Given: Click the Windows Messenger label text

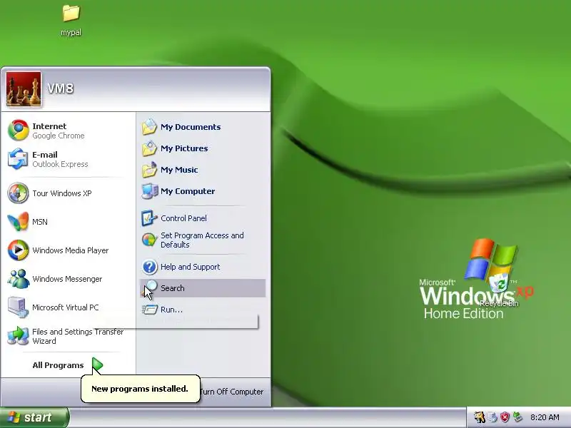Looking at the screenshot, I should tap(67, 279).
